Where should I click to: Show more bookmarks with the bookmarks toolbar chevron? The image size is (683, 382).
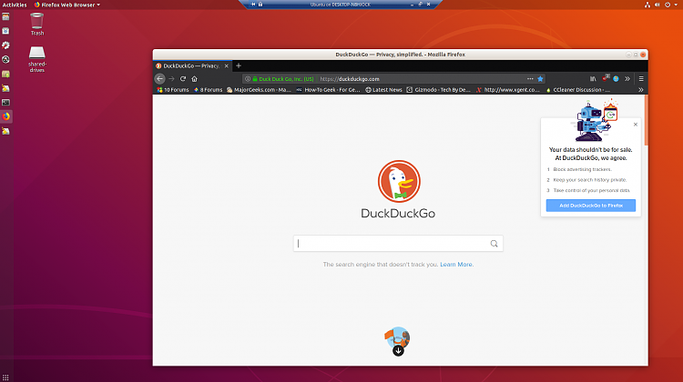point(641,90)
